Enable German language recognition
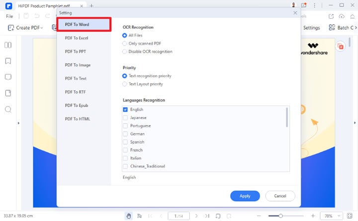The image size is (358, 221). click(x=125, y=134)
